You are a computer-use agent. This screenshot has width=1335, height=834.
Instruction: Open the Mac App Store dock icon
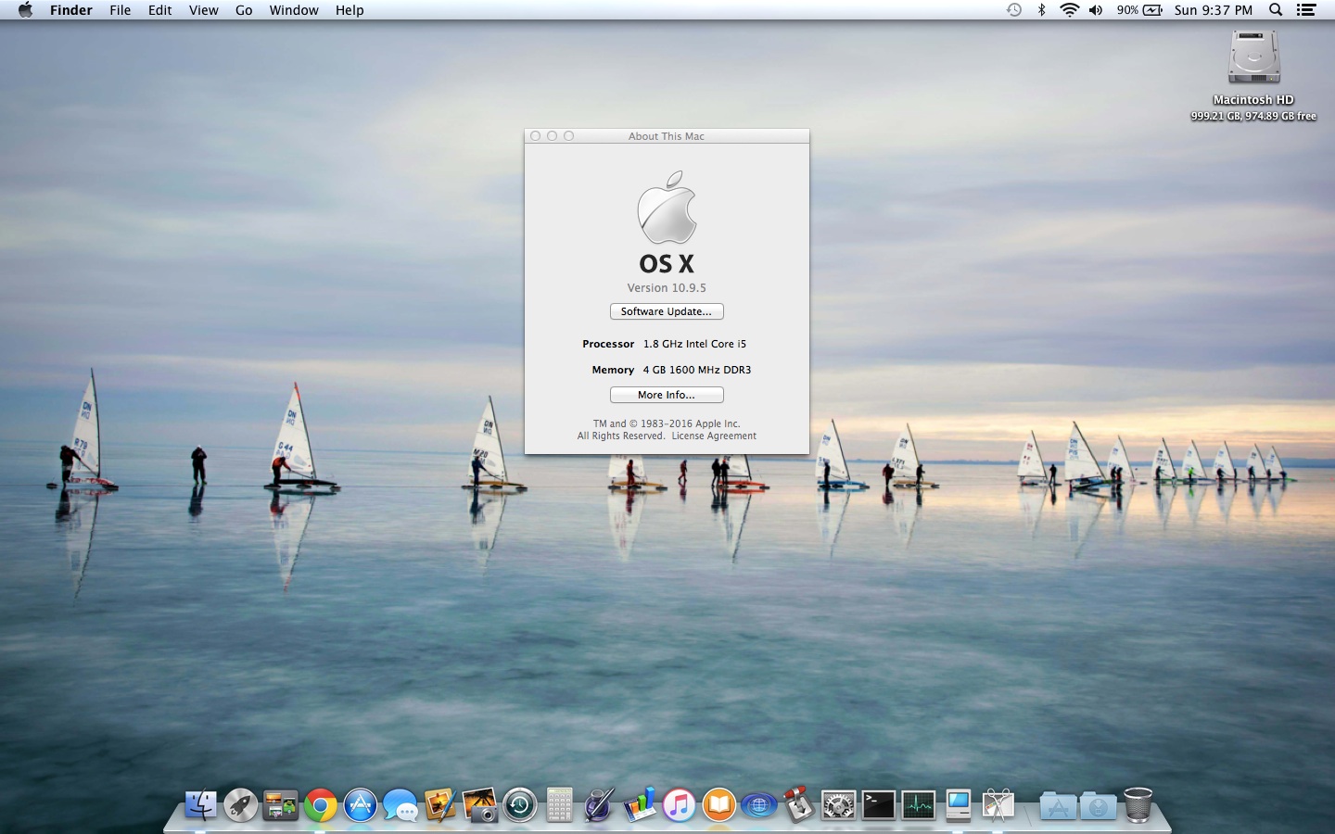point(361,805)
